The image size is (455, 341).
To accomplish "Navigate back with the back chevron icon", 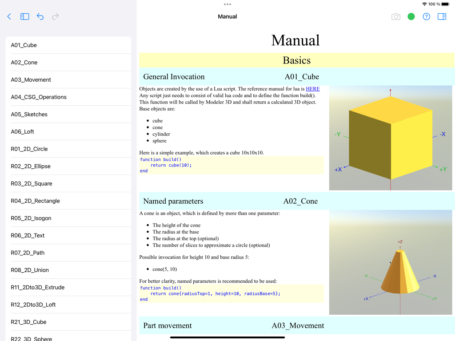I will pyautogui.click(x=9, y=16).
